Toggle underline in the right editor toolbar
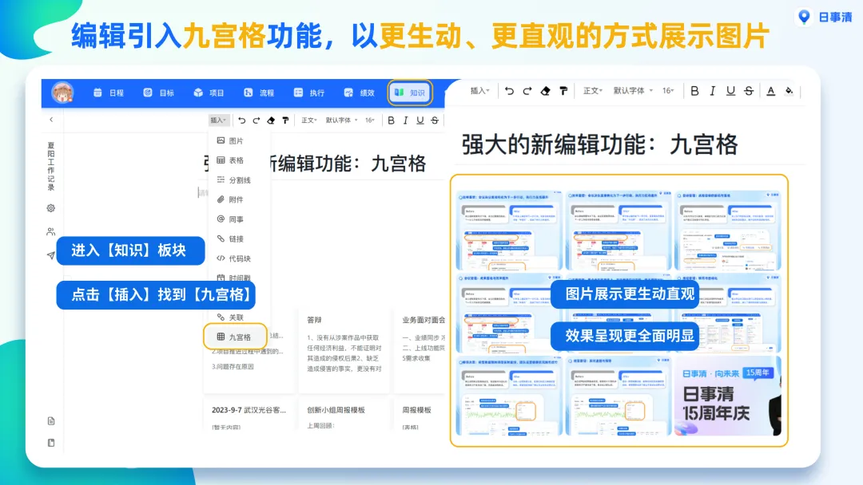863x485 pixels. pos(730,91)
